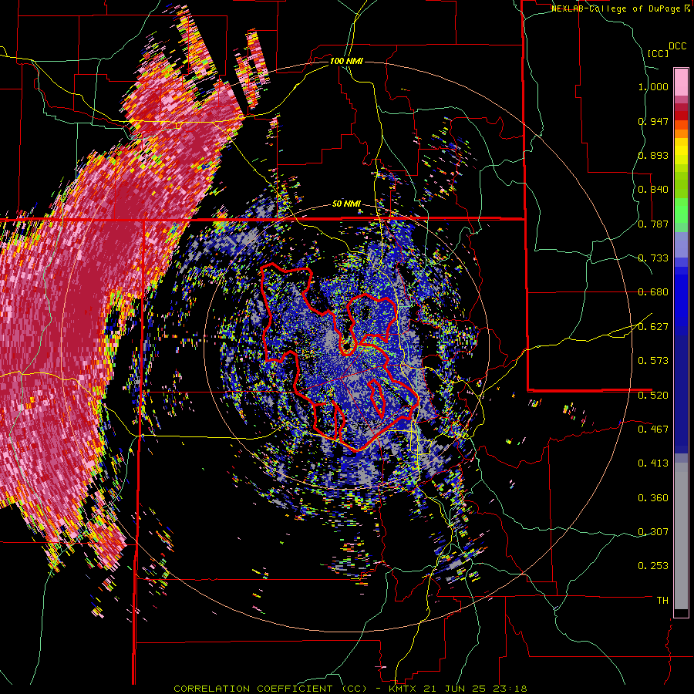Screen dimensions: 694x694
Task: Click the TH threshold label
Action: (662, 601)
